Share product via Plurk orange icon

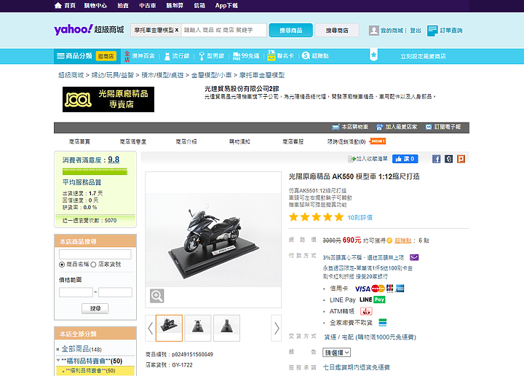point(461,159)
